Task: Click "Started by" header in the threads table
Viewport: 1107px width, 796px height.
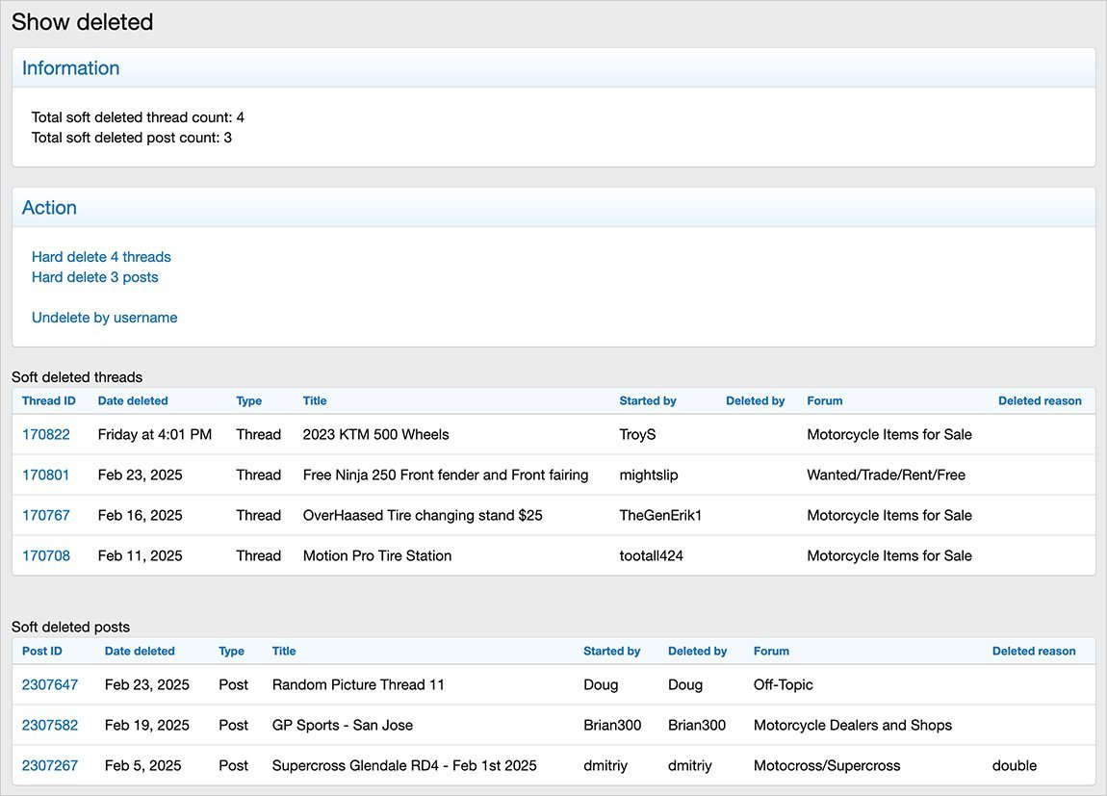Action: 648,400
